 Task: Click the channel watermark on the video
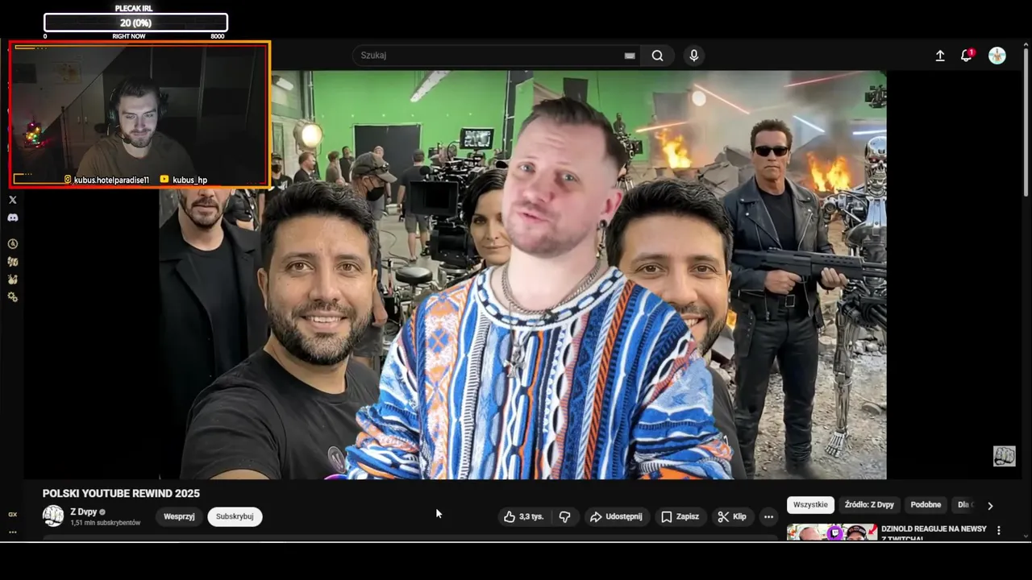1004,456
